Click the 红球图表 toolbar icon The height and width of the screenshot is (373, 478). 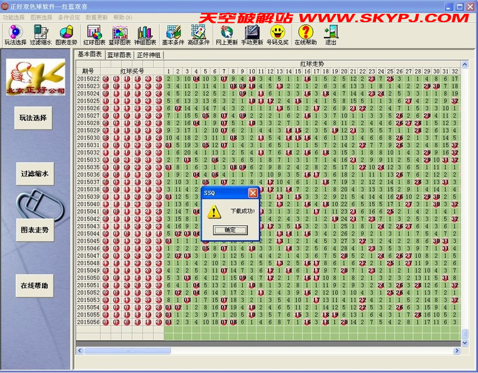pyautogui.click(x=94, y=35)
